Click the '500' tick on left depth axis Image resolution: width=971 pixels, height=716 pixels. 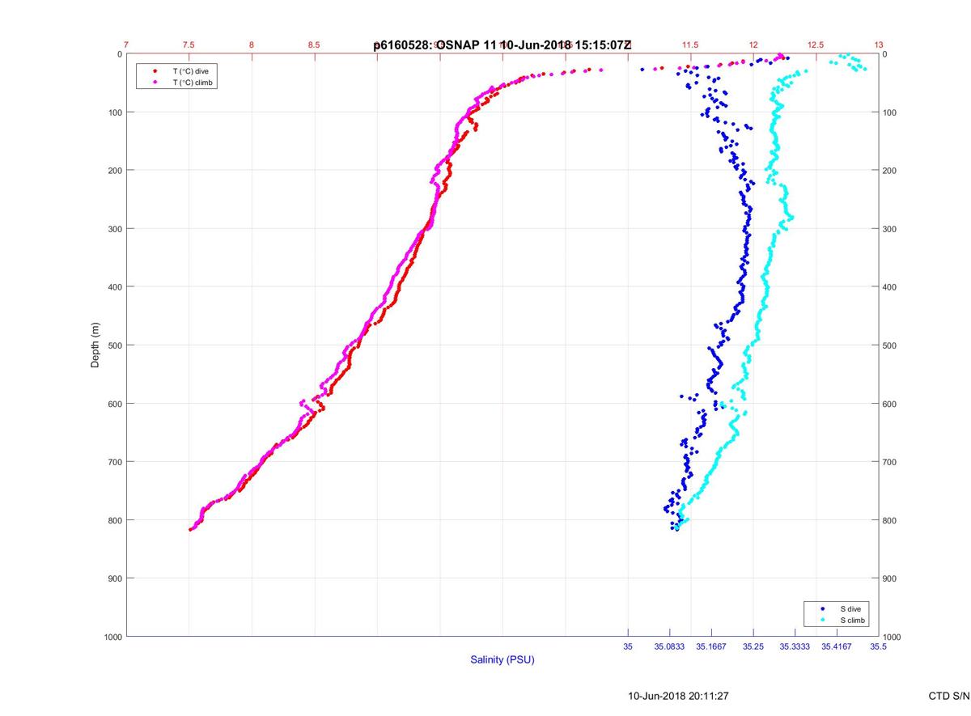pos(115,345)
